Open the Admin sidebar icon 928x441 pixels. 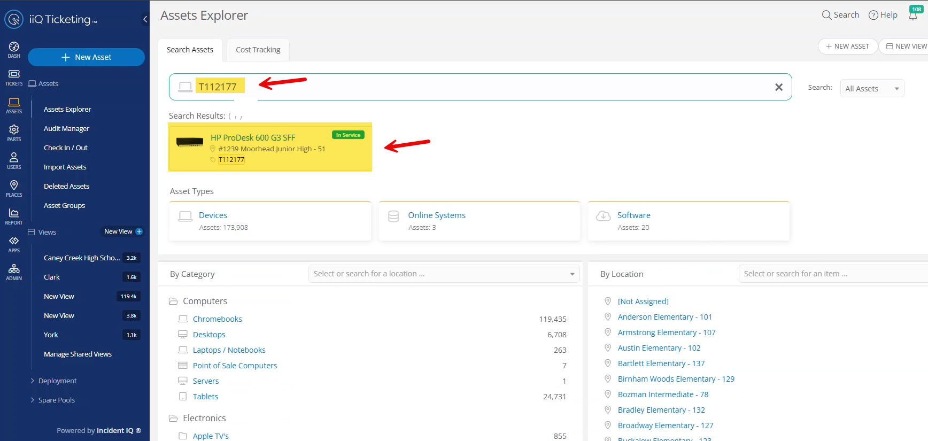[14, 272]
